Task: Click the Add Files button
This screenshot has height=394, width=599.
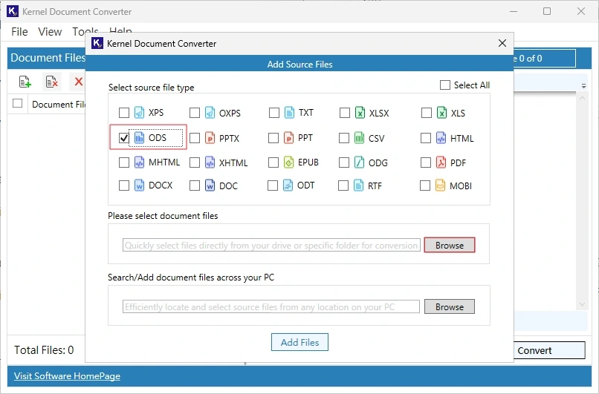Action: [x=299, y=342]
